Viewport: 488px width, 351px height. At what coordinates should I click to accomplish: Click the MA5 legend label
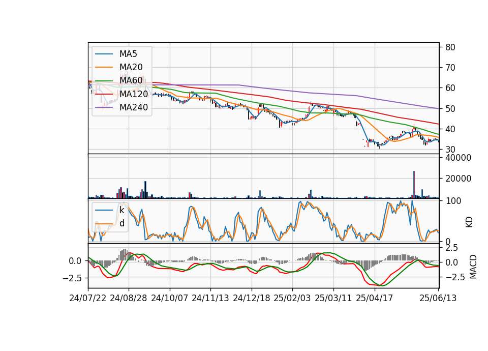(x=128, y=54)
